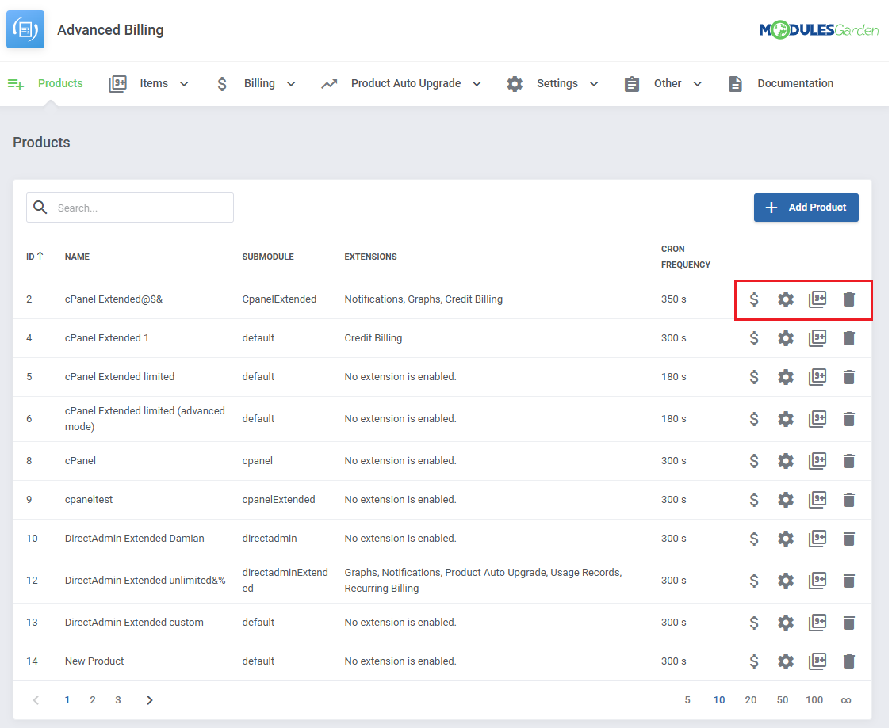892x728 pixels.
Task: Open settings gear for New Product row
Action: pyautogui.click(x=786, y=661)
